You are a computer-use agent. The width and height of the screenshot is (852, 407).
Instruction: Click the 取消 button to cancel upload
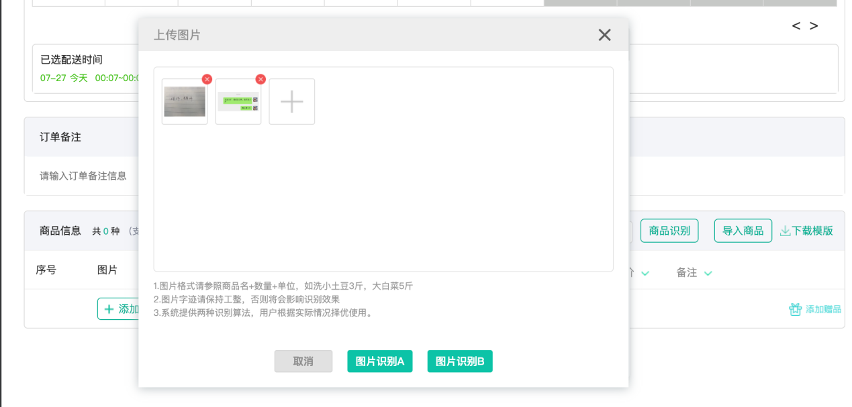[x=303, y=361]
